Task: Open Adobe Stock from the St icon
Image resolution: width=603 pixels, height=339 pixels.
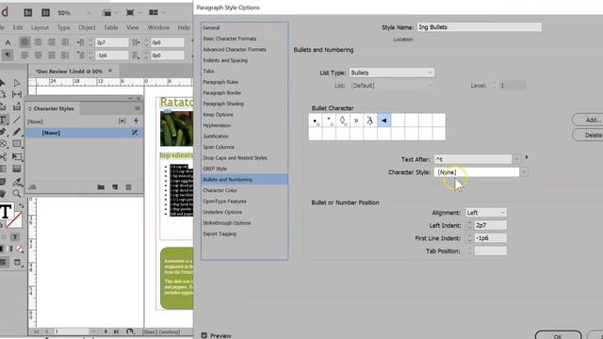Action: pos(45,12)
